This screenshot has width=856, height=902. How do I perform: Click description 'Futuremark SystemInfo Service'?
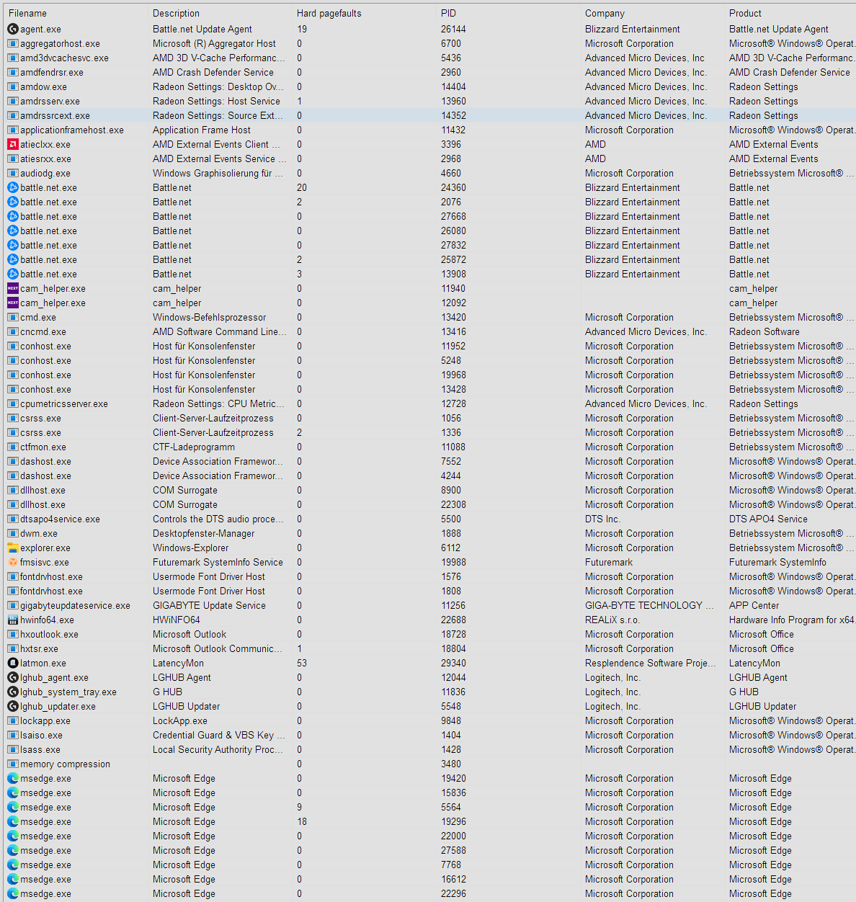click(x=218, y=563)
